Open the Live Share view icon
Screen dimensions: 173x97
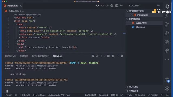167,51
